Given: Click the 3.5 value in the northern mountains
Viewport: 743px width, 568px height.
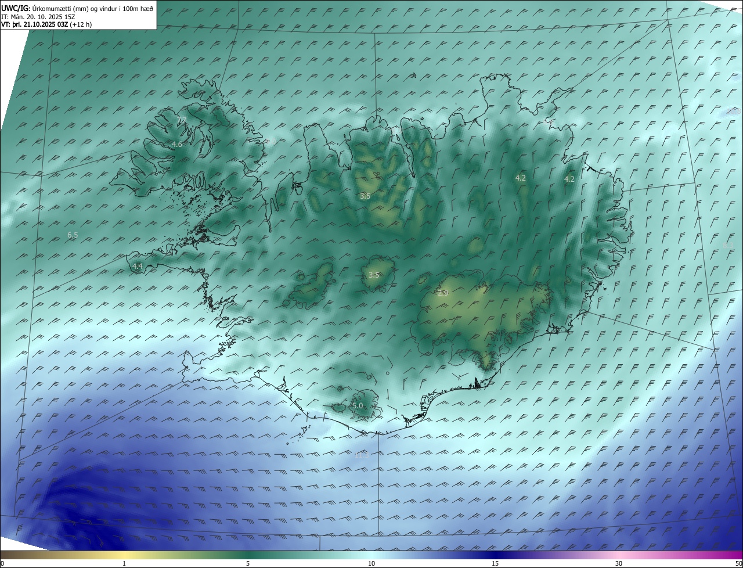Looking at the screenshot, I should (365, 196).
